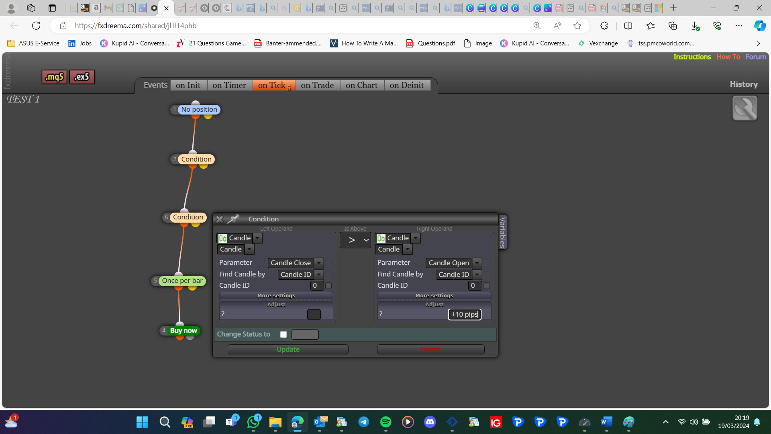Close the Condition dialog with X
This screenshot has height=434, width=771.
[219, 219]
